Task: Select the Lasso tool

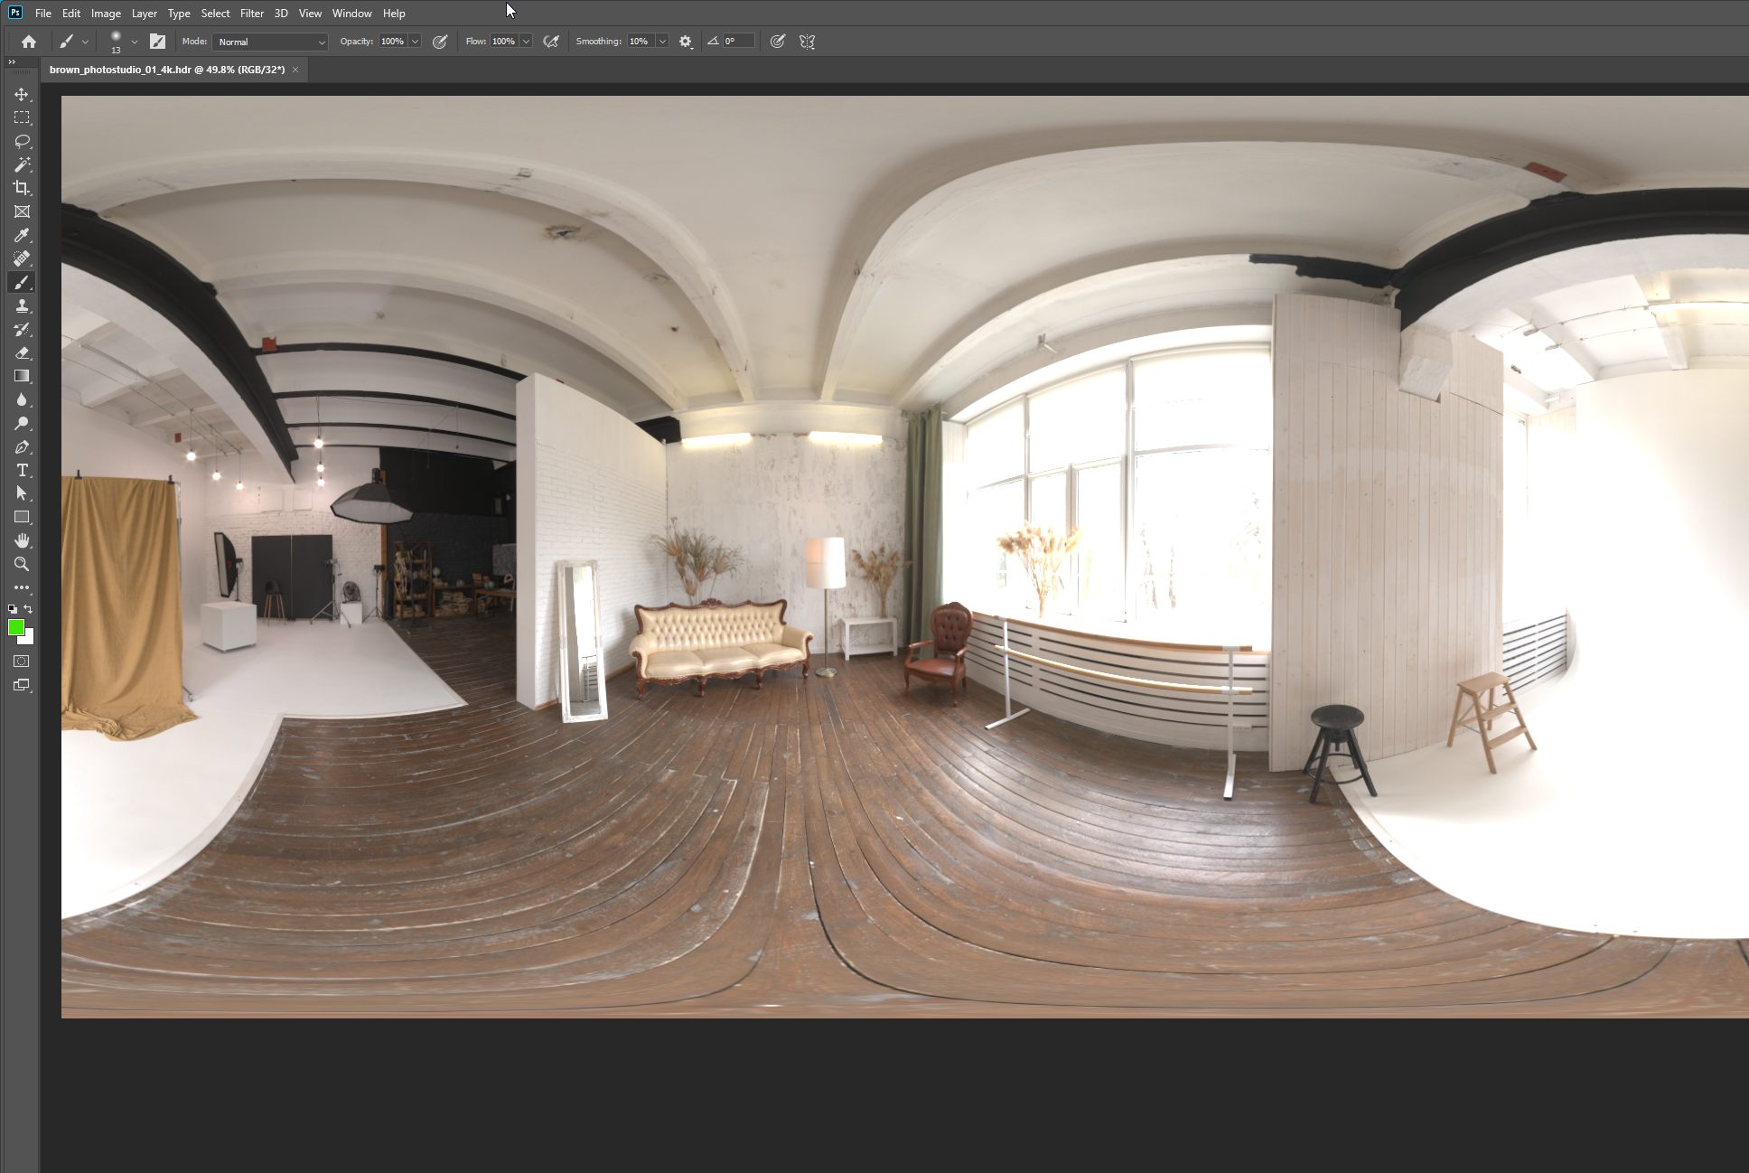Action: pos(22,141)
